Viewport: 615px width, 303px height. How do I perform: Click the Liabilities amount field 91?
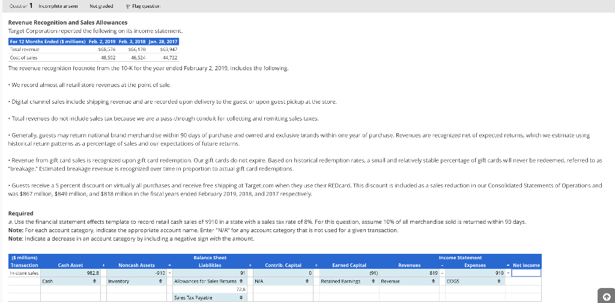point(209,272)
